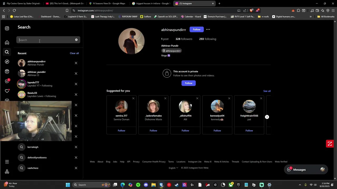Open the More hamburger menu icon

pyautogui.click(x=7, y=162)
